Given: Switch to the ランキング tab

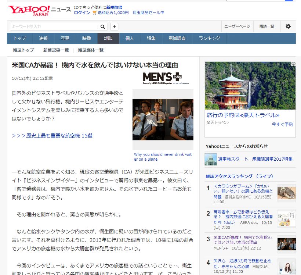Looking at the screenshot, I should (209, 38).
